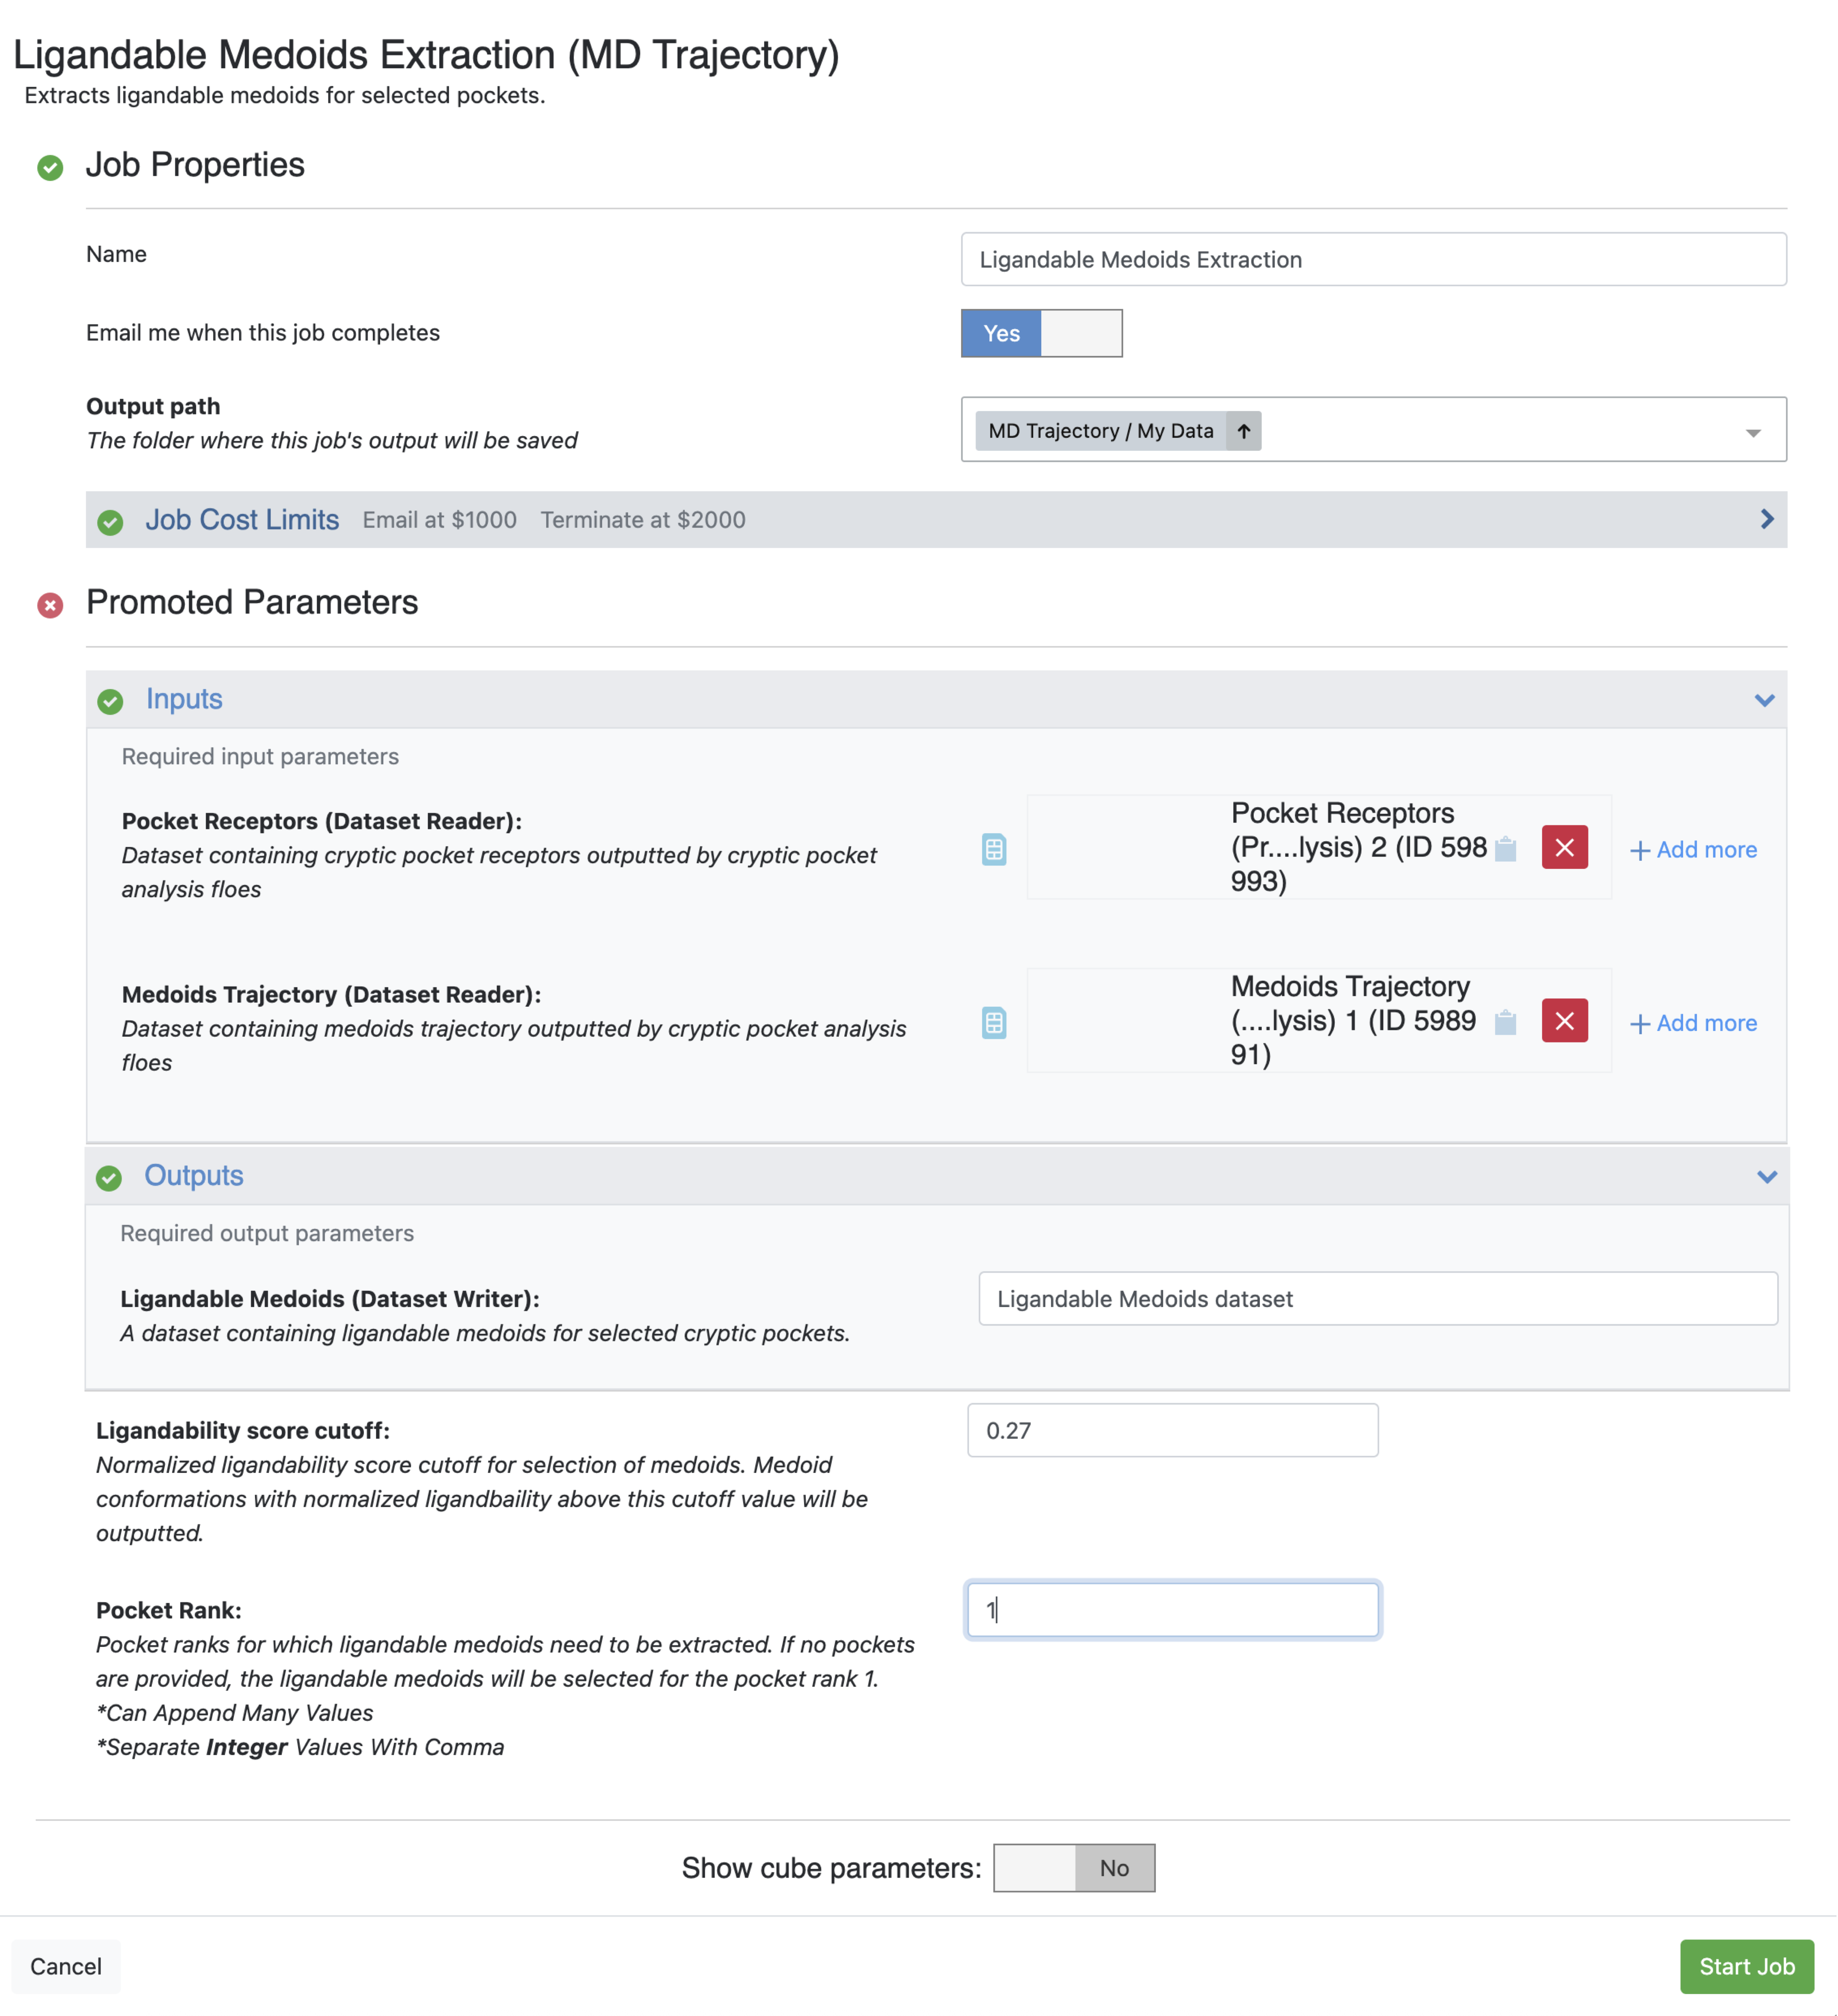Click red error icon beside Promoted Parameters
This screenshot has width=1838, height=2016.
(50, 605)
